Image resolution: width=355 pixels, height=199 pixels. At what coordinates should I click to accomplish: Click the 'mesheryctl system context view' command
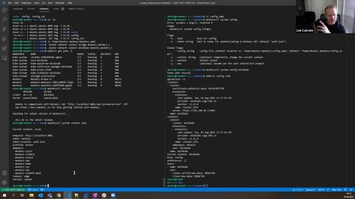tap(67, 123)
